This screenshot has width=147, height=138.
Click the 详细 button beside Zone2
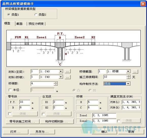click(131, 121)
